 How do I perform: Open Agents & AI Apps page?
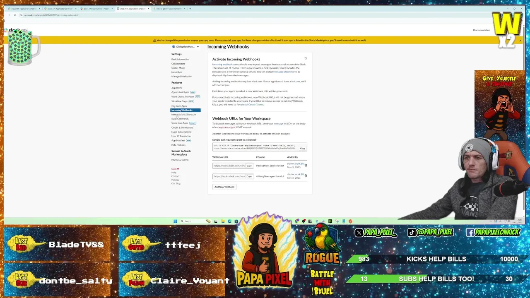(x=180, y=92)
